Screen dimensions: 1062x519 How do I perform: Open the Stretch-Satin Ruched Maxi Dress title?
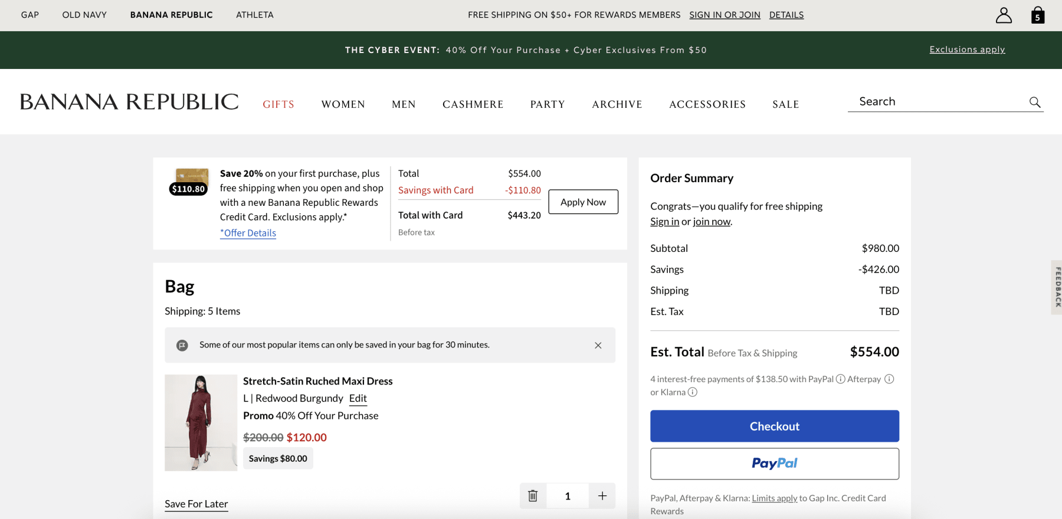pos(317,382)
